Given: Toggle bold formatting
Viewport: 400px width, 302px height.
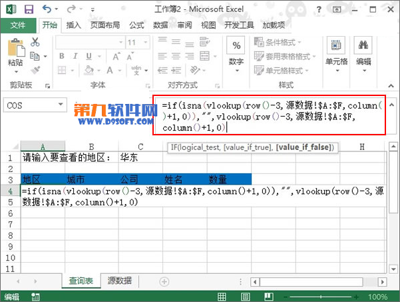Looking at the screenshot, I should (x=62, y=56).
